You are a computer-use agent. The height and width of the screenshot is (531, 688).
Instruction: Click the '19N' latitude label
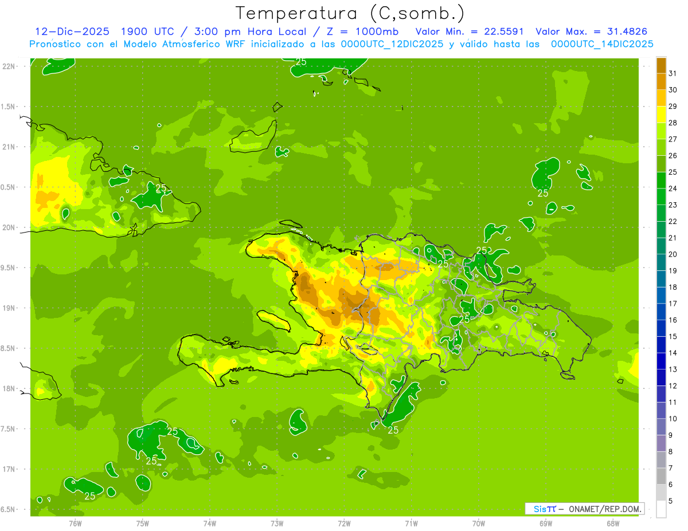(9, 308)
